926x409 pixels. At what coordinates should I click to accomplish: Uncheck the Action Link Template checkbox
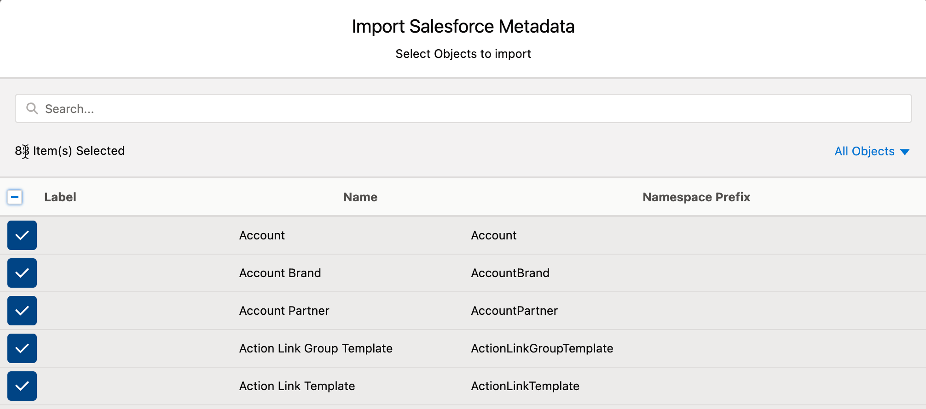[22, 386]
